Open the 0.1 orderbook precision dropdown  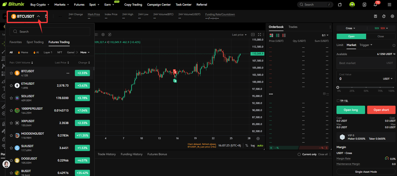325,35
